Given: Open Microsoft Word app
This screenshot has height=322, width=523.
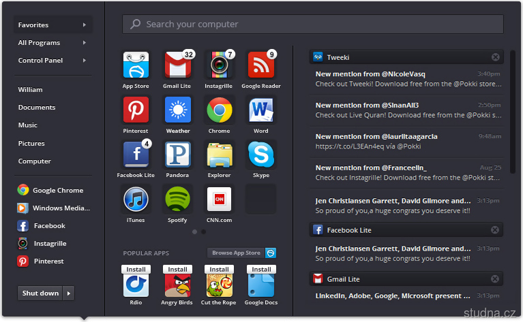Looking at the screenshot, I should 261,110.
